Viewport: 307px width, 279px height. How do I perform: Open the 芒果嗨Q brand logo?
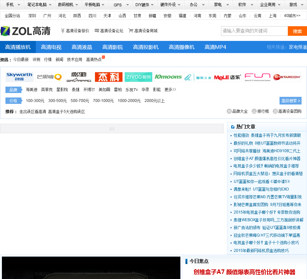tap(49, 77)
